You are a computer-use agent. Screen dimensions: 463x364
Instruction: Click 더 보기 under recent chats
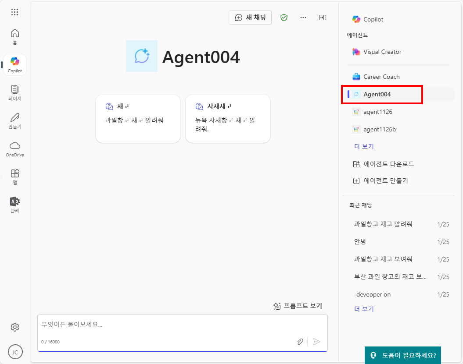(364, 309)
